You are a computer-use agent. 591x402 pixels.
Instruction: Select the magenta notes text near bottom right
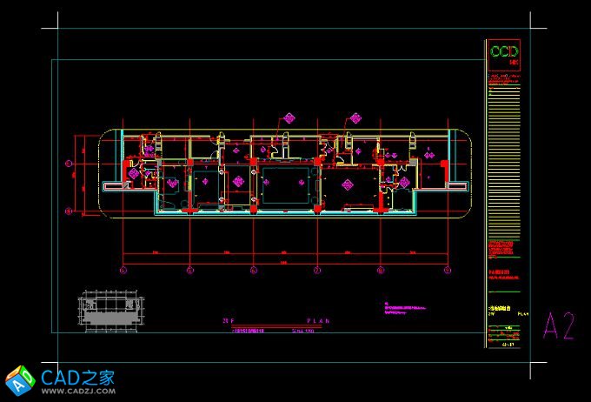[x=408, y=307]
